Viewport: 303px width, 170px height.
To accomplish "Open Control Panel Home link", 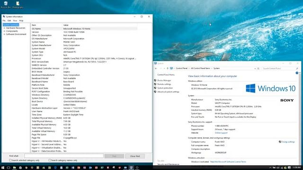I will (x=166, y=75).
